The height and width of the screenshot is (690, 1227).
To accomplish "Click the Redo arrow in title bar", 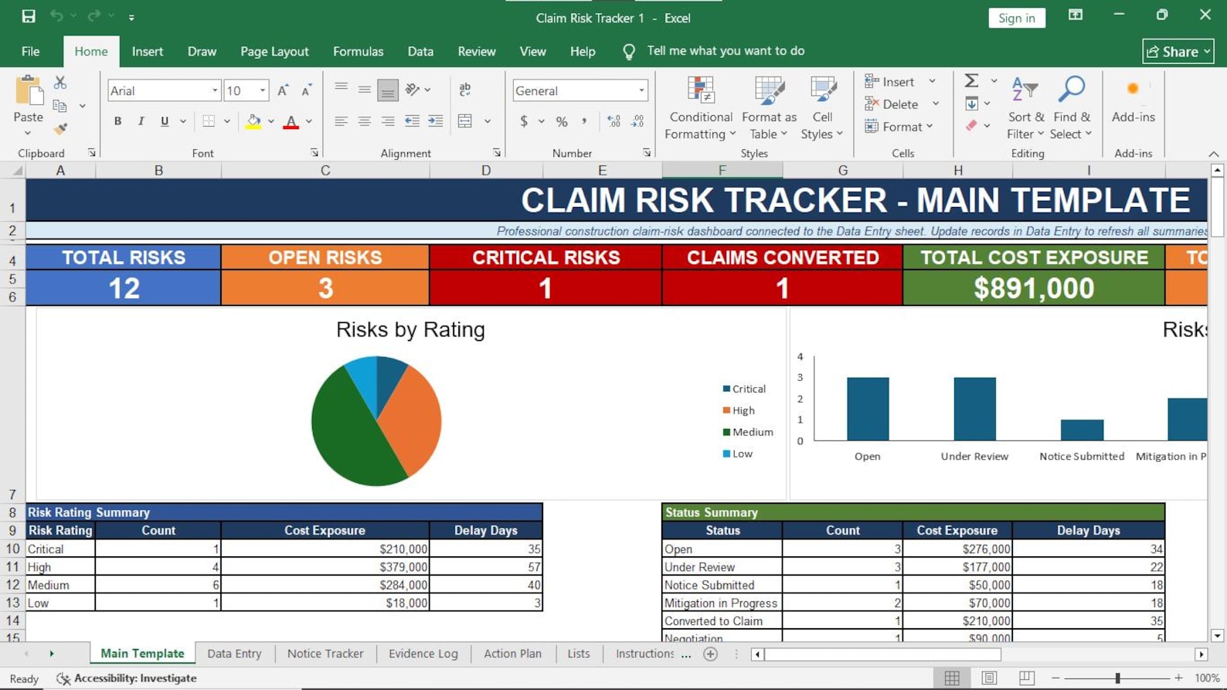I will [x=93, y=15].
